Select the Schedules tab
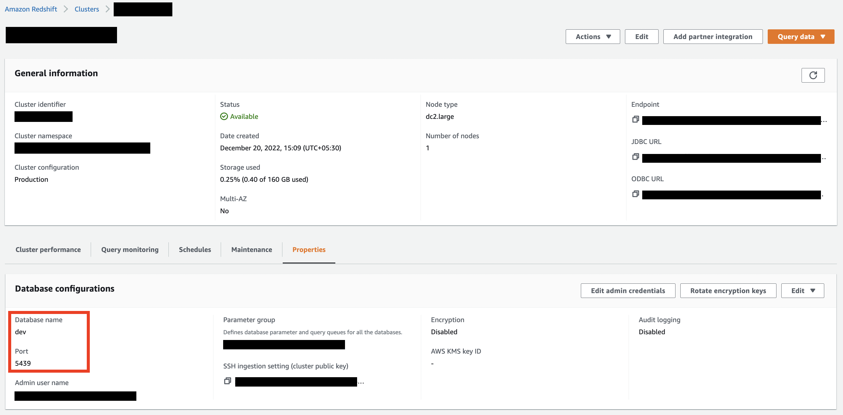Image resolution: width=843 pixels, height=415 pixels. [195, 249]
